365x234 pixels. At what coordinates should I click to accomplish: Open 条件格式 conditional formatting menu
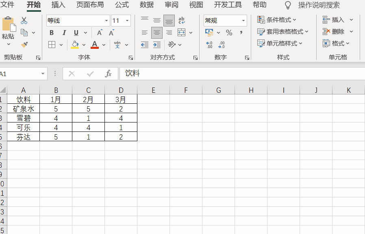(x=276, y=20)
